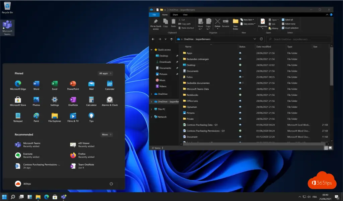Collapse the Explorer ribbon with the chevron
The width and height of the screenshot is (343, 201).
tap(327, 15)
